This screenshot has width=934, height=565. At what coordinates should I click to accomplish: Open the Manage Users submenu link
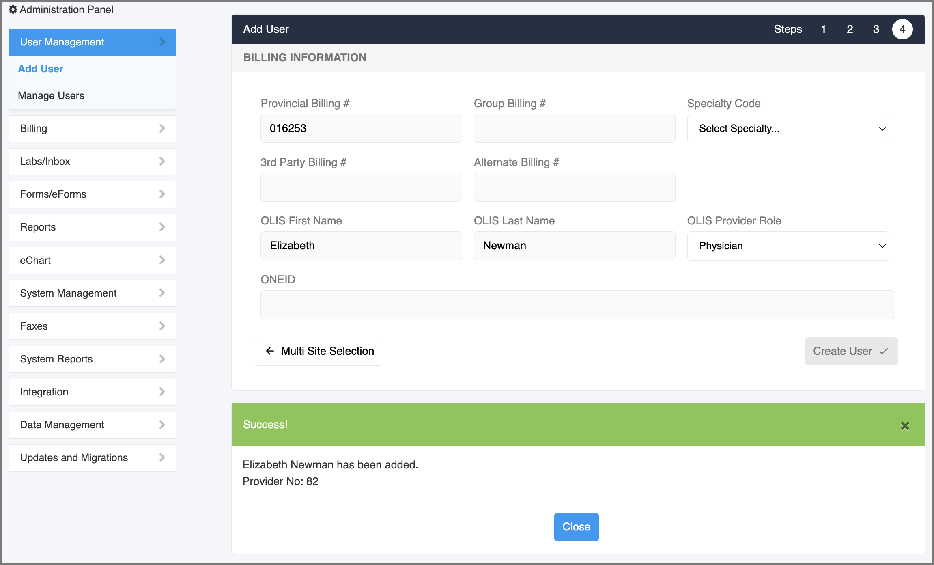51,95
